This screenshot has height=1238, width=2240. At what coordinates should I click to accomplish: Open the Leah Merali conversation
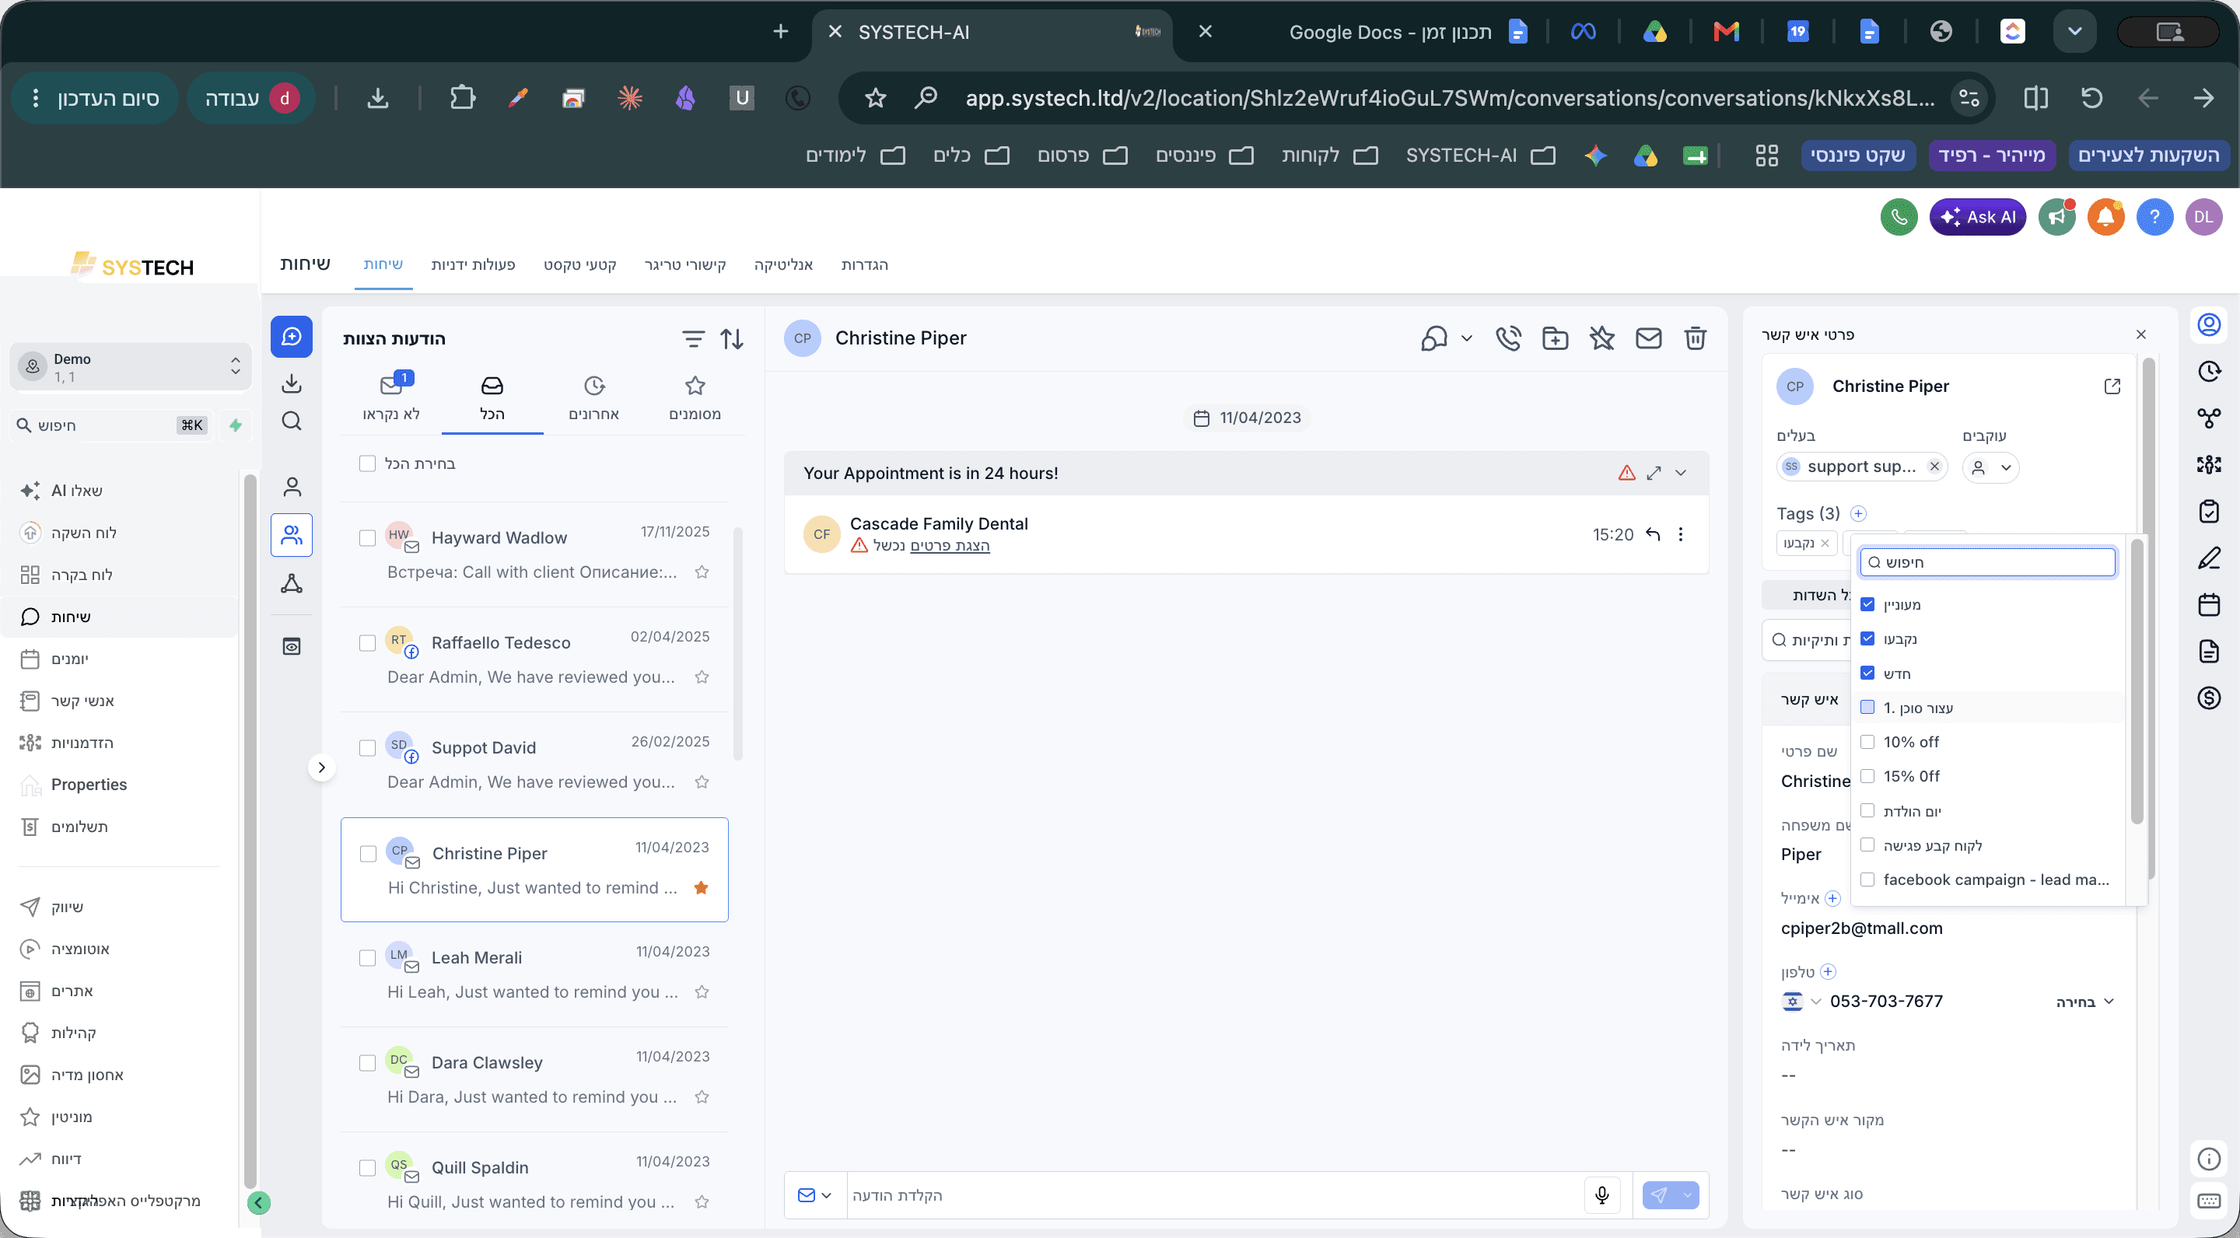click(534, 974)
